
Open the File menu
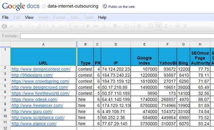tap(5, 17)
